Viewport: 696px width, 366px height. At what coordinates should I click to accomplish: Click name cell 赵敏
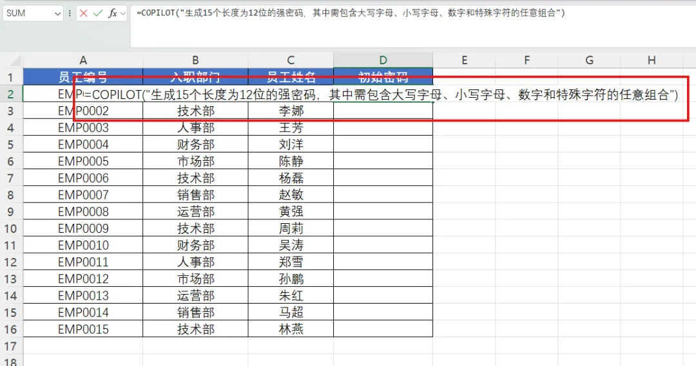[x=291, y=195]
